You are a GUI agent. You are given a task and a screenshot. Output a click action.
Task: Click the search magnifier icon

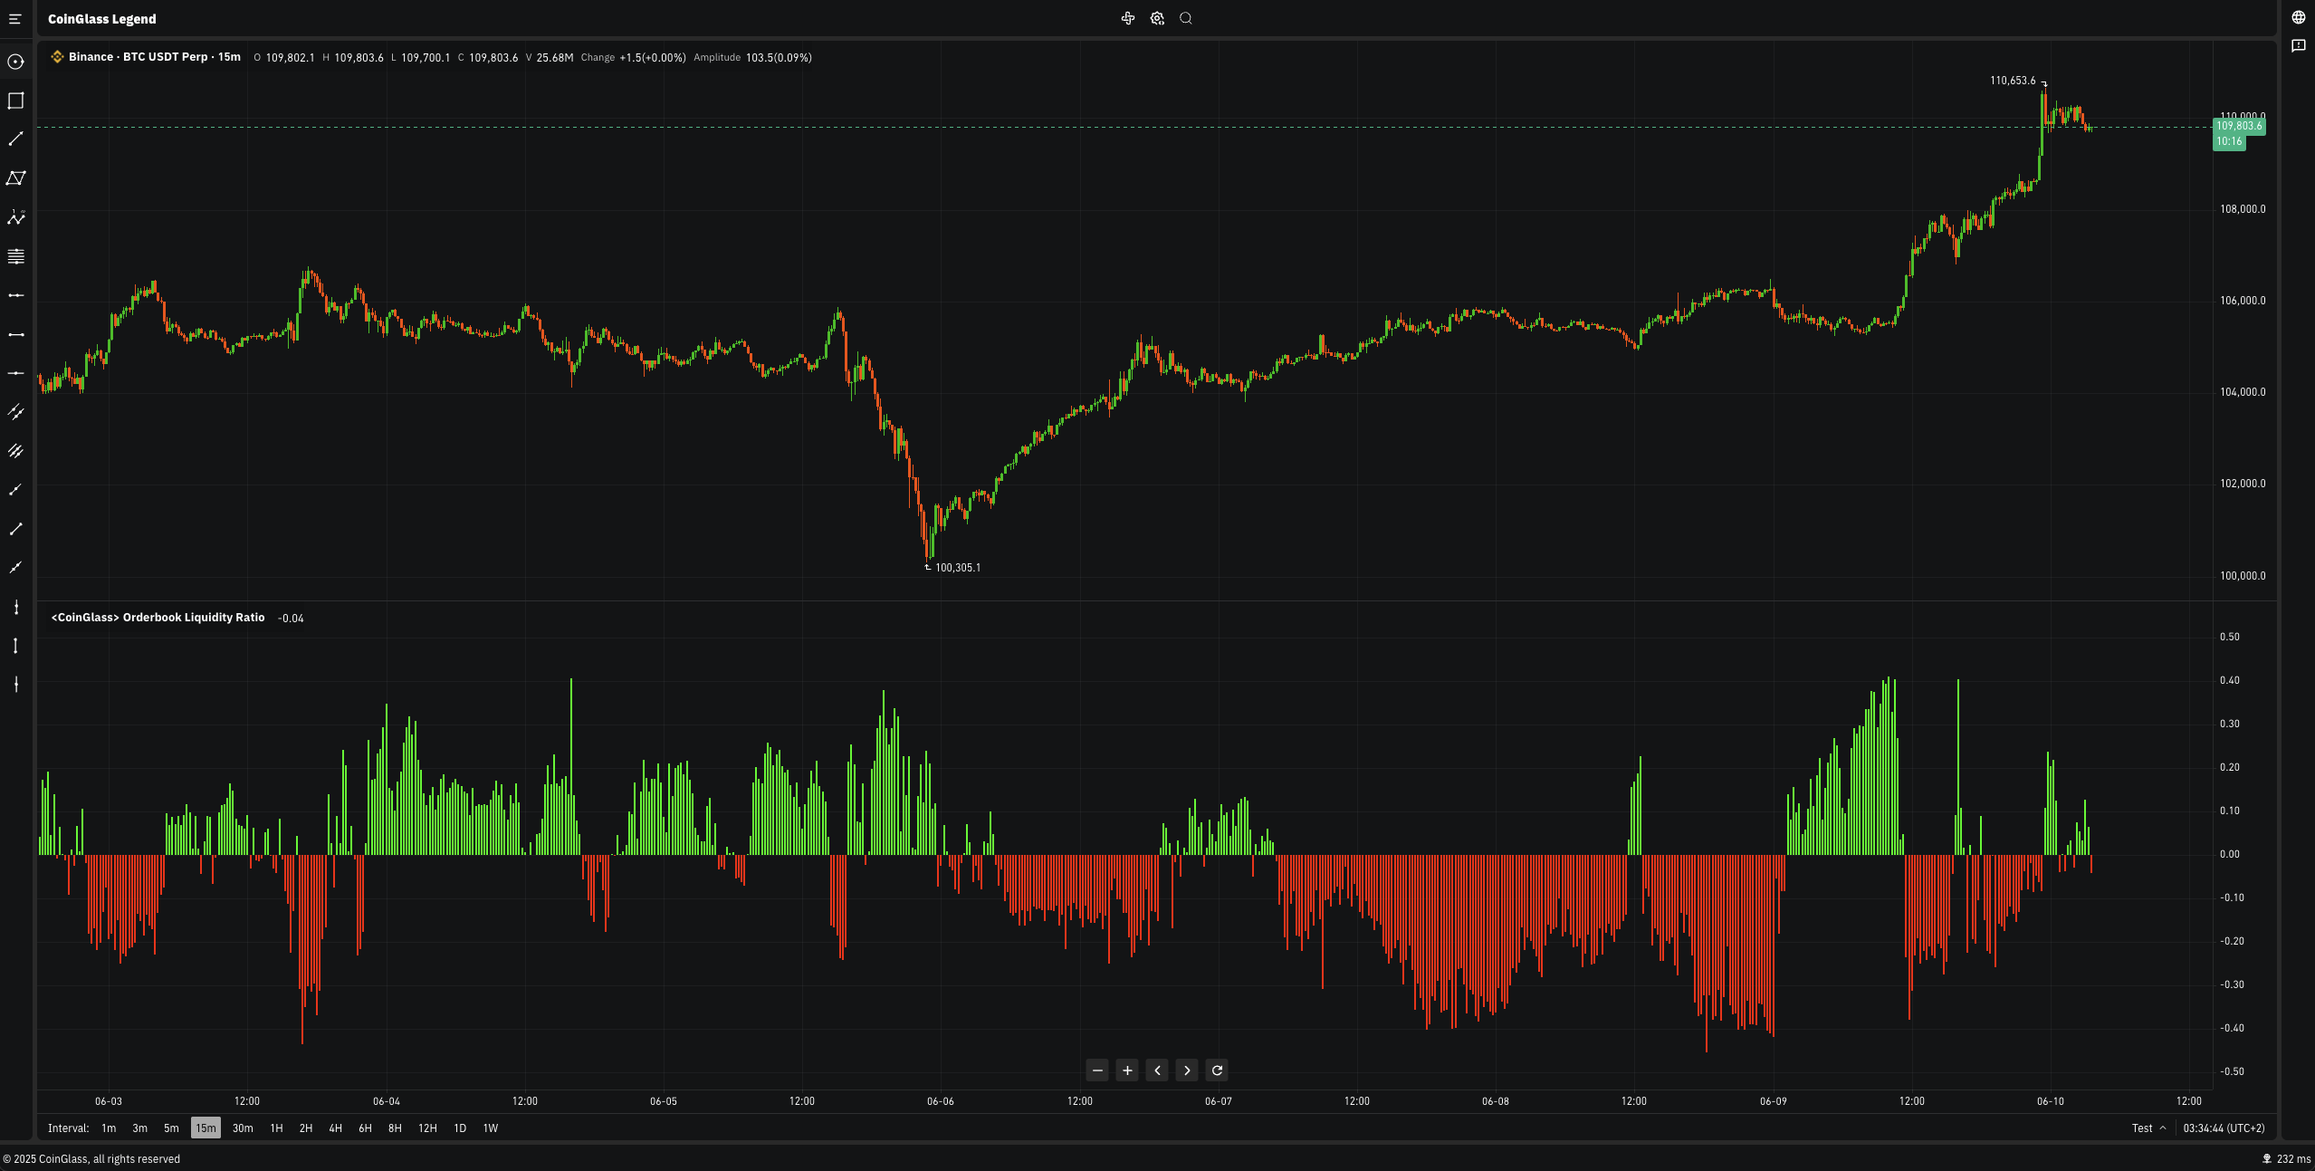coord(1186,18)
